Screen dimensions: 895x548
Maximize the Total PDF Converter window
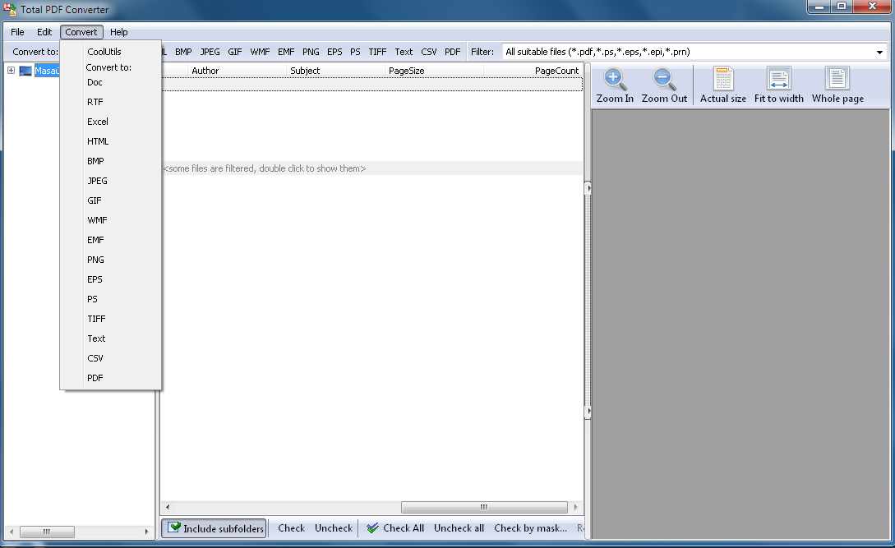tap(842, 7)
